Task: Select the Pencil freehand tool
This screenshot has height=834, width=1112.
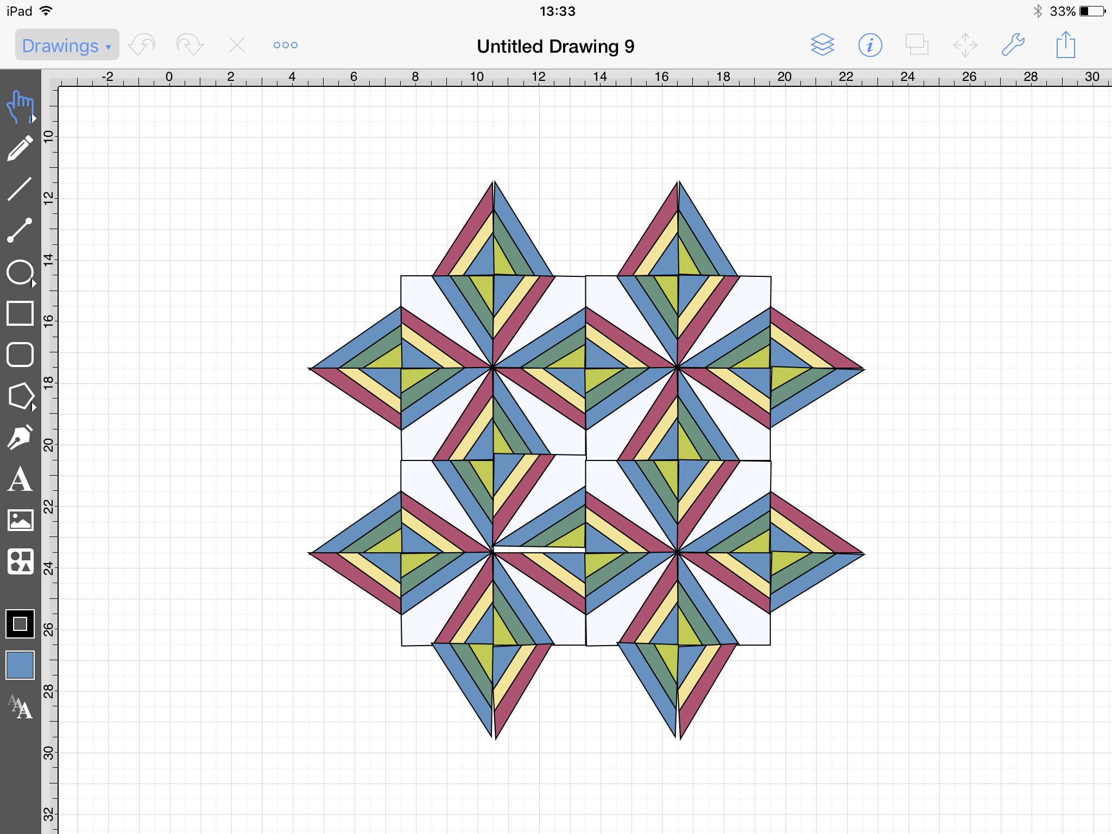Action: [20, 148]
